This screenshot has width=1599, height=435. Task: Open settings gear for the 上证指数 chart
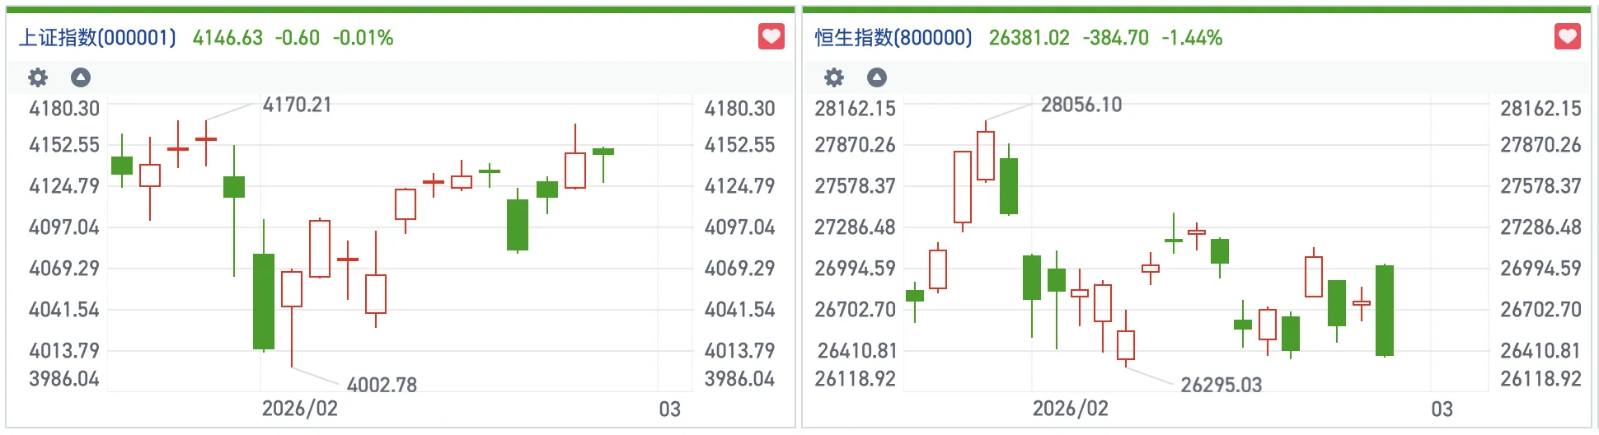tap(38, 77)
